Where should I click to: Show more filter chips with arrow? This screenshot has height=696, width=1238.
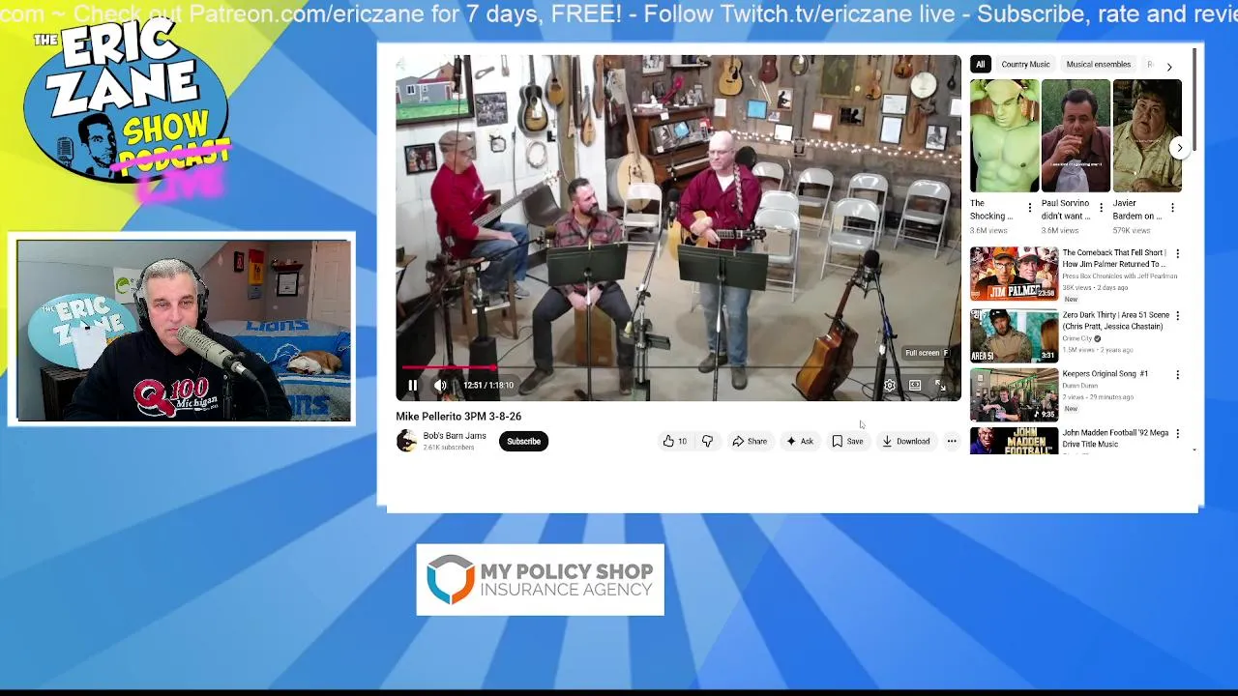pyautogui.click(x=1168, y=67)
